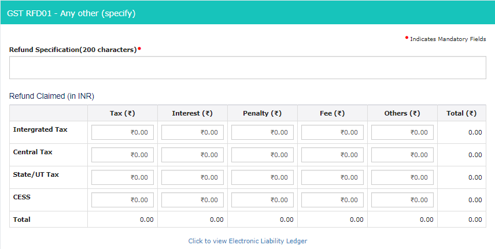Image resolution: width=495 pixels, height=249 pixels.
Task: Select the Integrated Tax Penalty field
Action: 263,132
